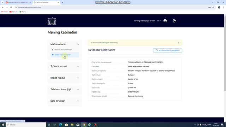The image size is (226, 127).
Task: Click the ENG language indicator
Action: [x=210, y=125]
